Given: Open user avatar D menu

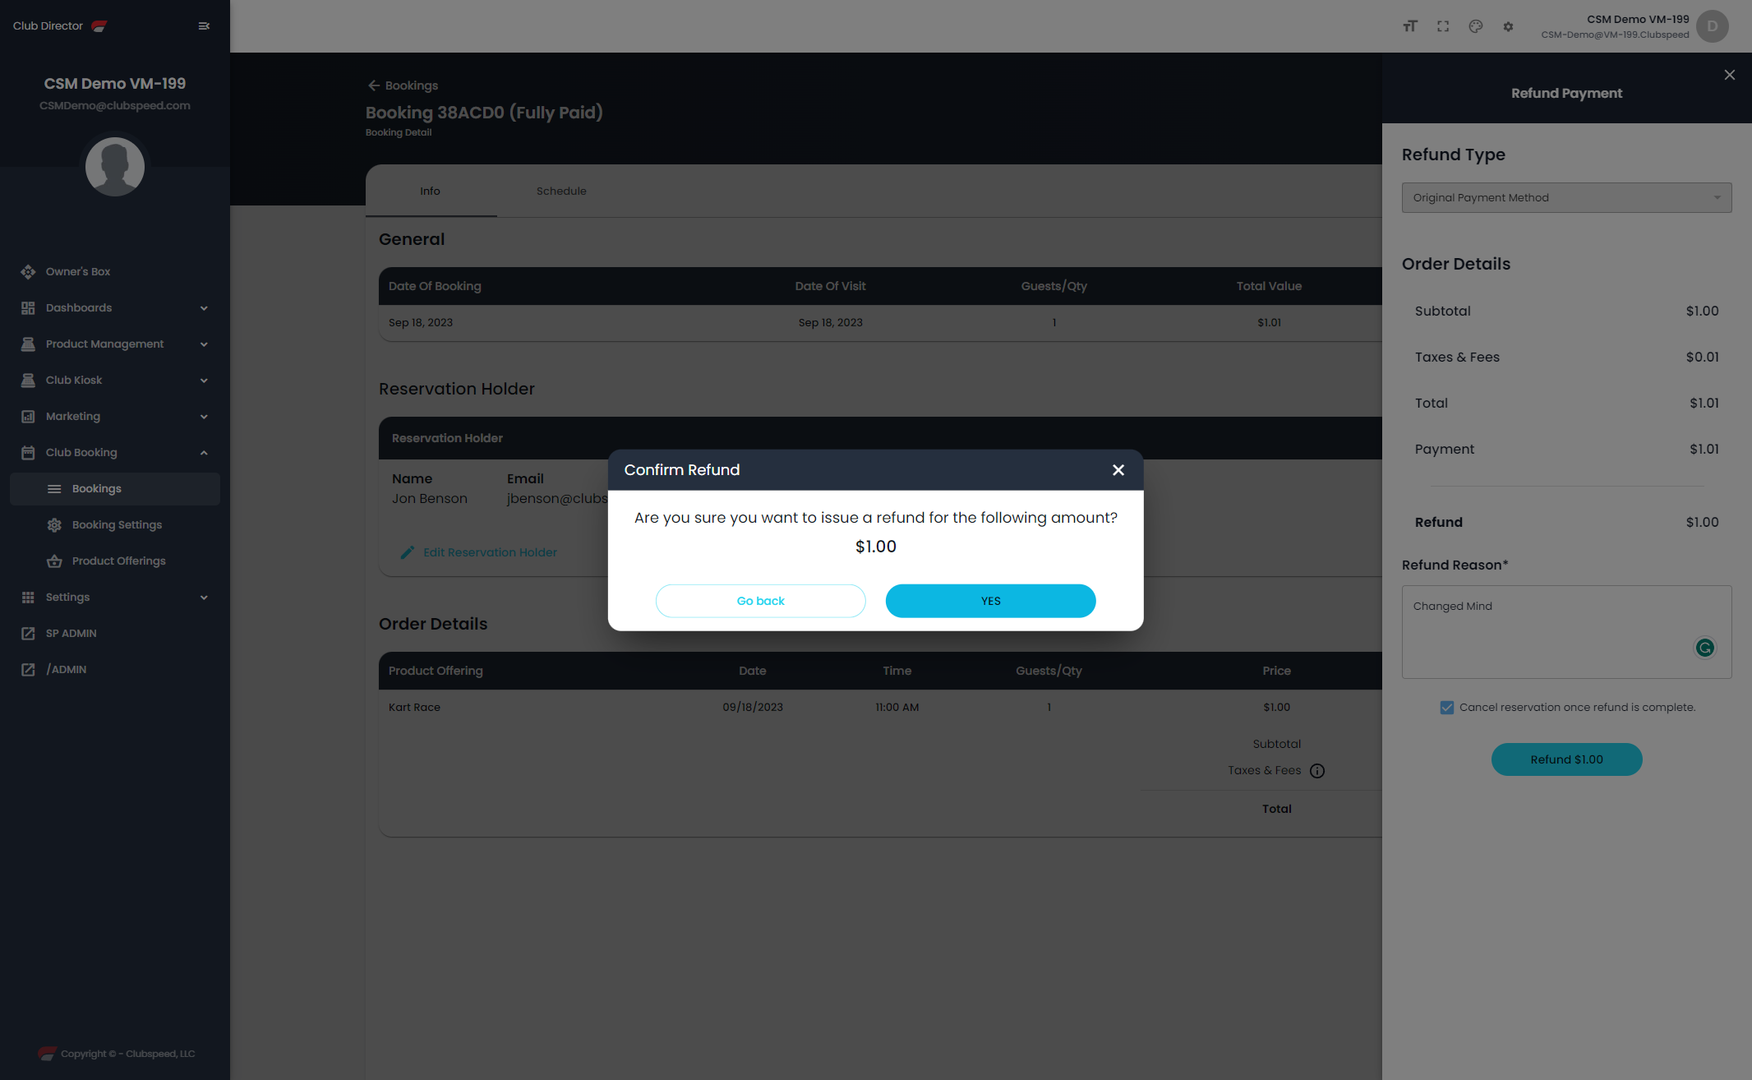Looking at the screenshot, I should pos(1713,26).
